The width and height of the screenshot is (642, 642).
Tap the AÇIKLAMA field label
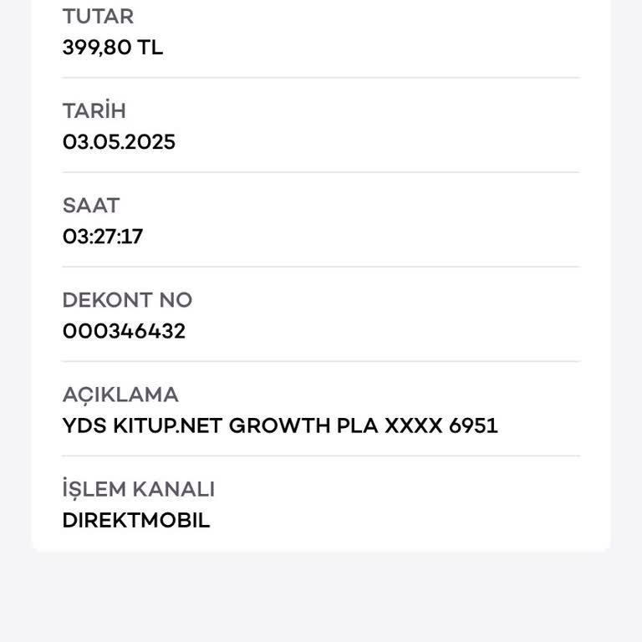tap(120, 394)
